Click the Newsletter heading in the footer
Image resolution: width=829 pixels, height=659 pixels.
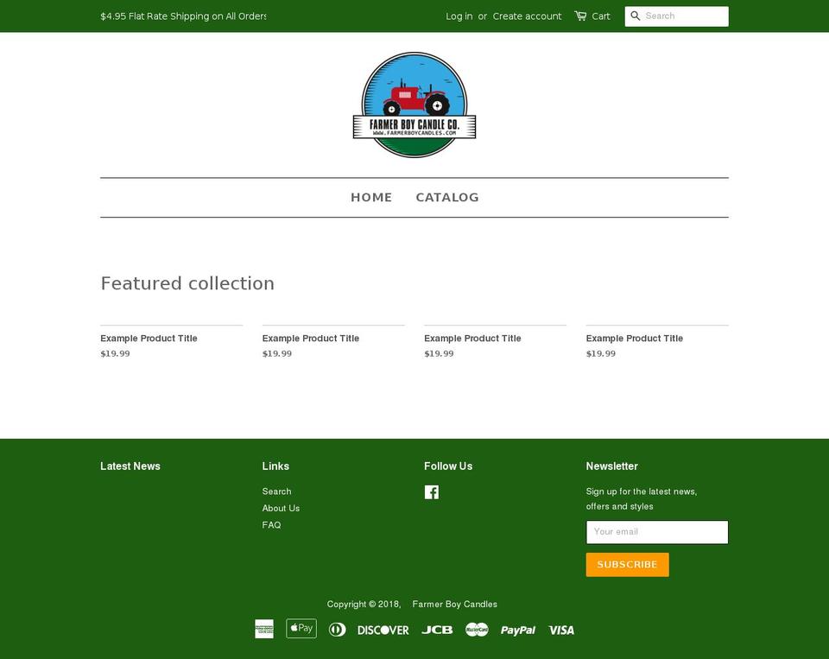coord(611,466)
